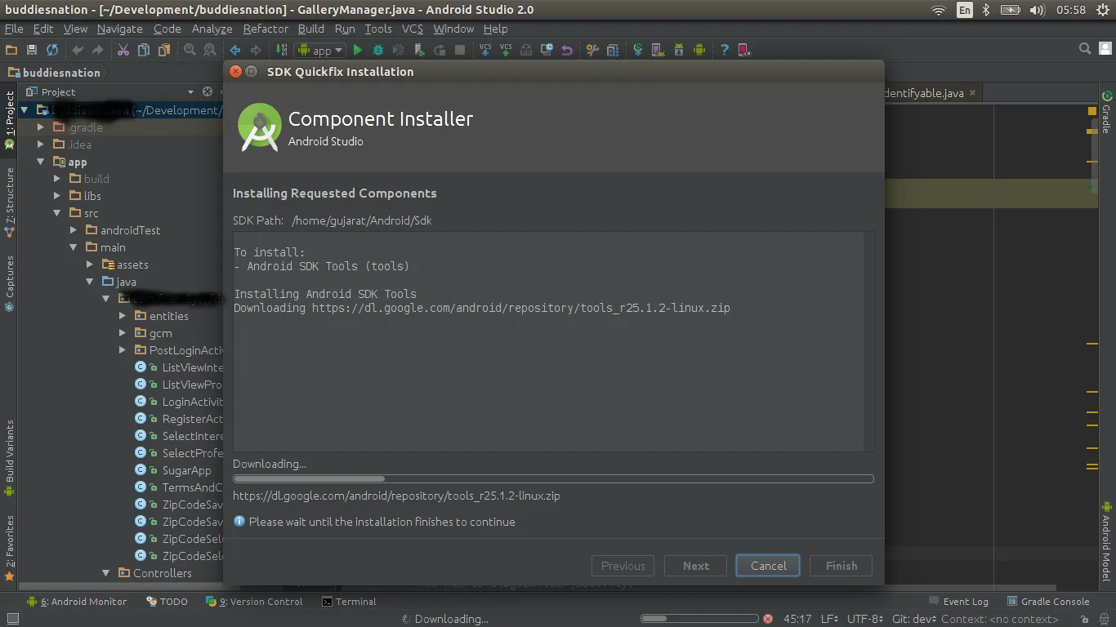The width and height of the screenshot is (1116, 627).
Task: Open the VCS menu
Action: (x=413, y=29)
